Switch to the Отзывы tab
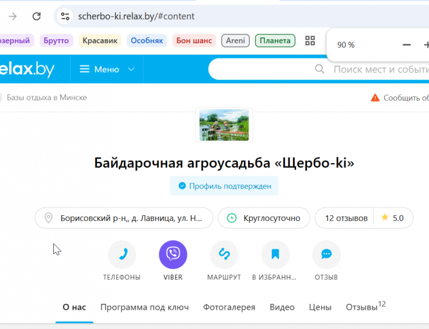This screenshot has width=429, height=329. point(365,307)
